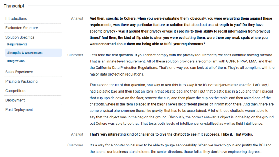279x157 pixels.
Task: Open the Pricing & Packaging section
Action: point(22,81)
